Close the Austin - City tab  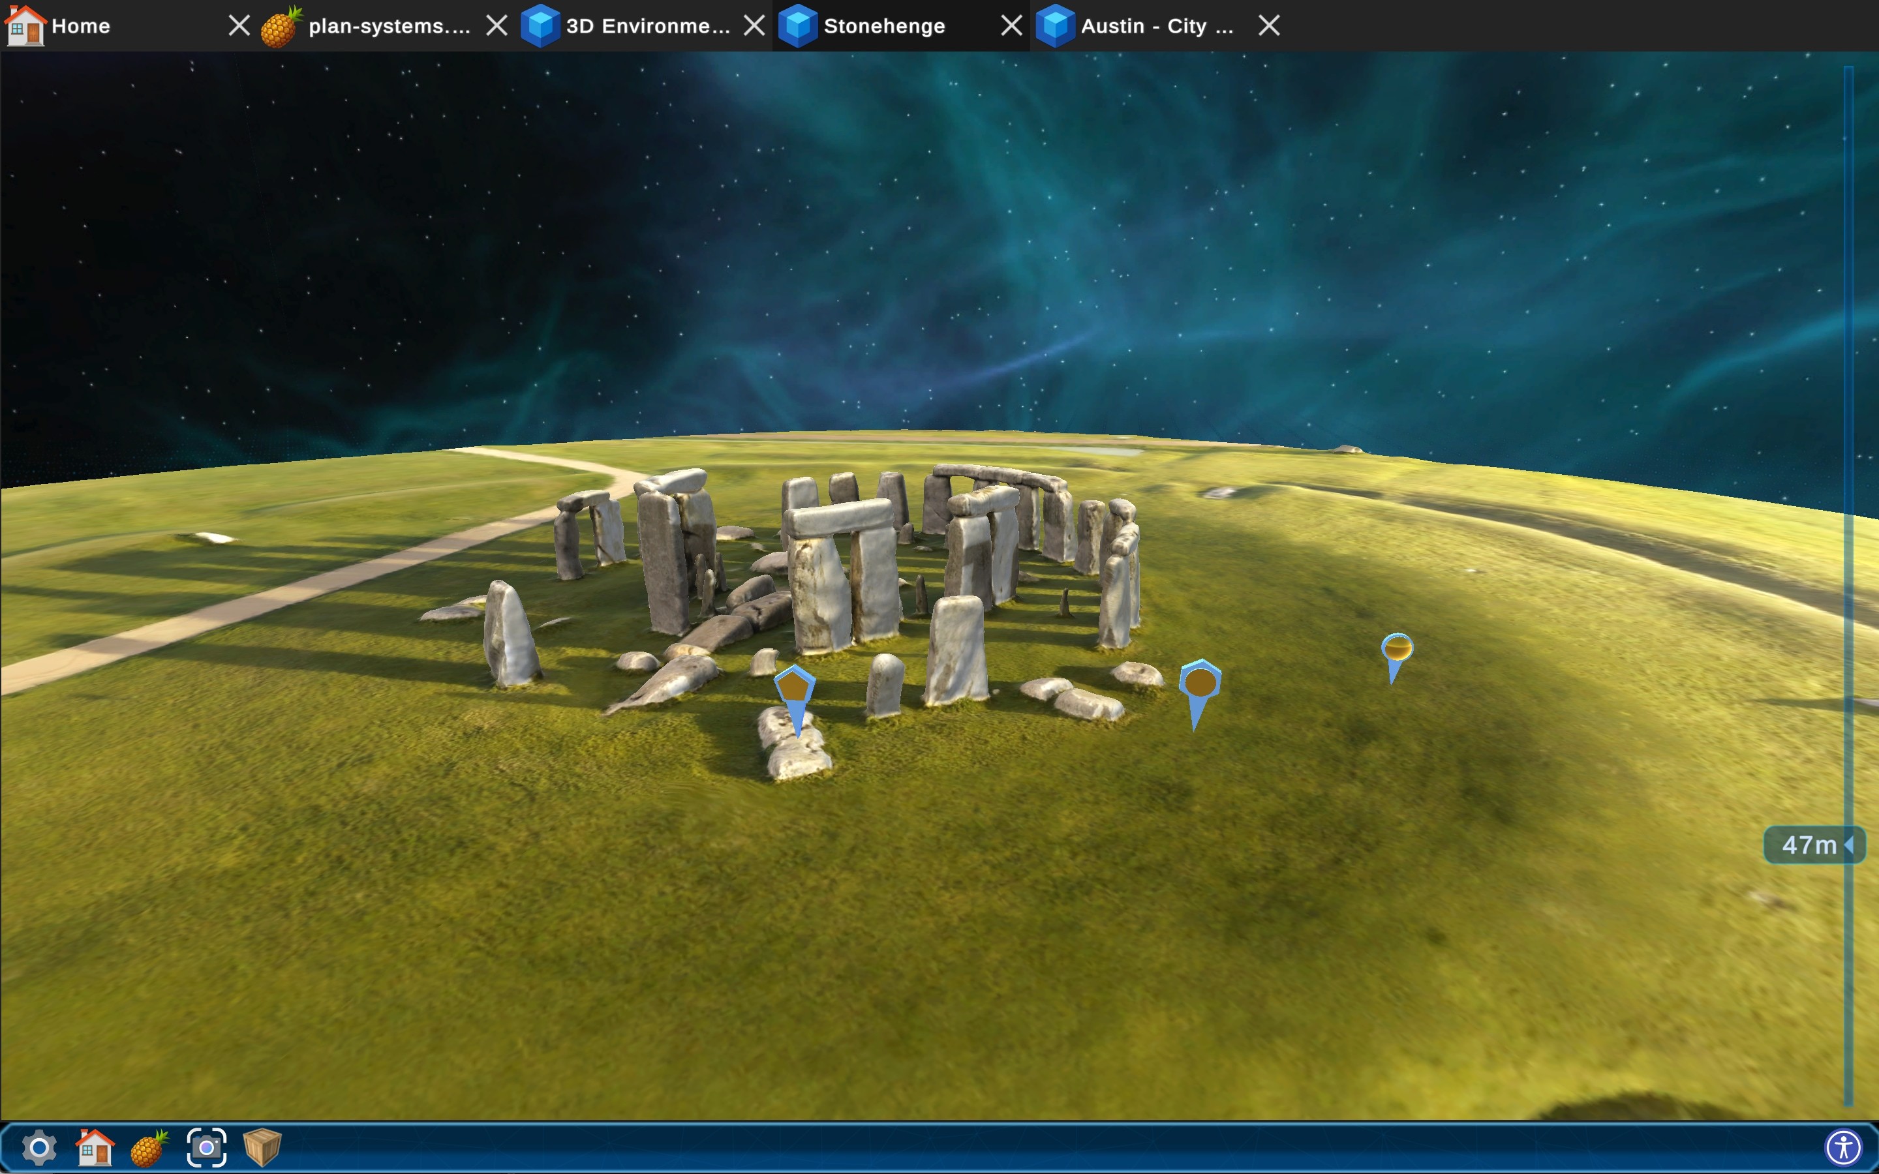(1269, 25)
